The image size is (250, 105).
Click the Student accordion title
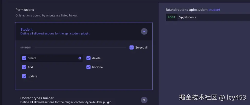pos(26,29)
